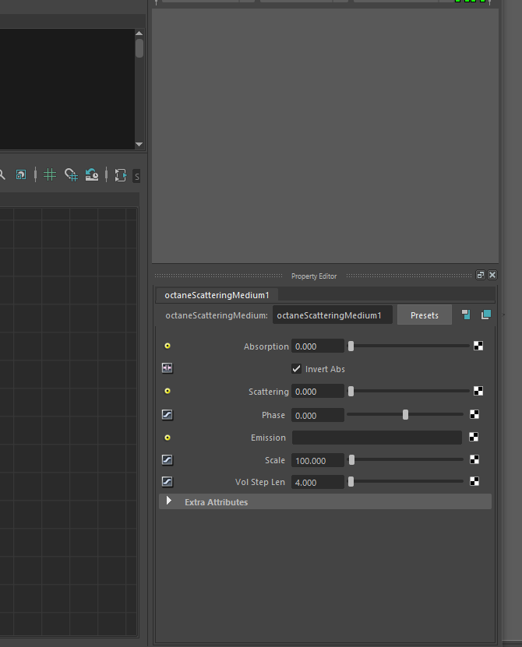This screenshot has height=647, width=522.
Task: Uncheck the Invert Abs checkbox
Action: coord(297,368)
